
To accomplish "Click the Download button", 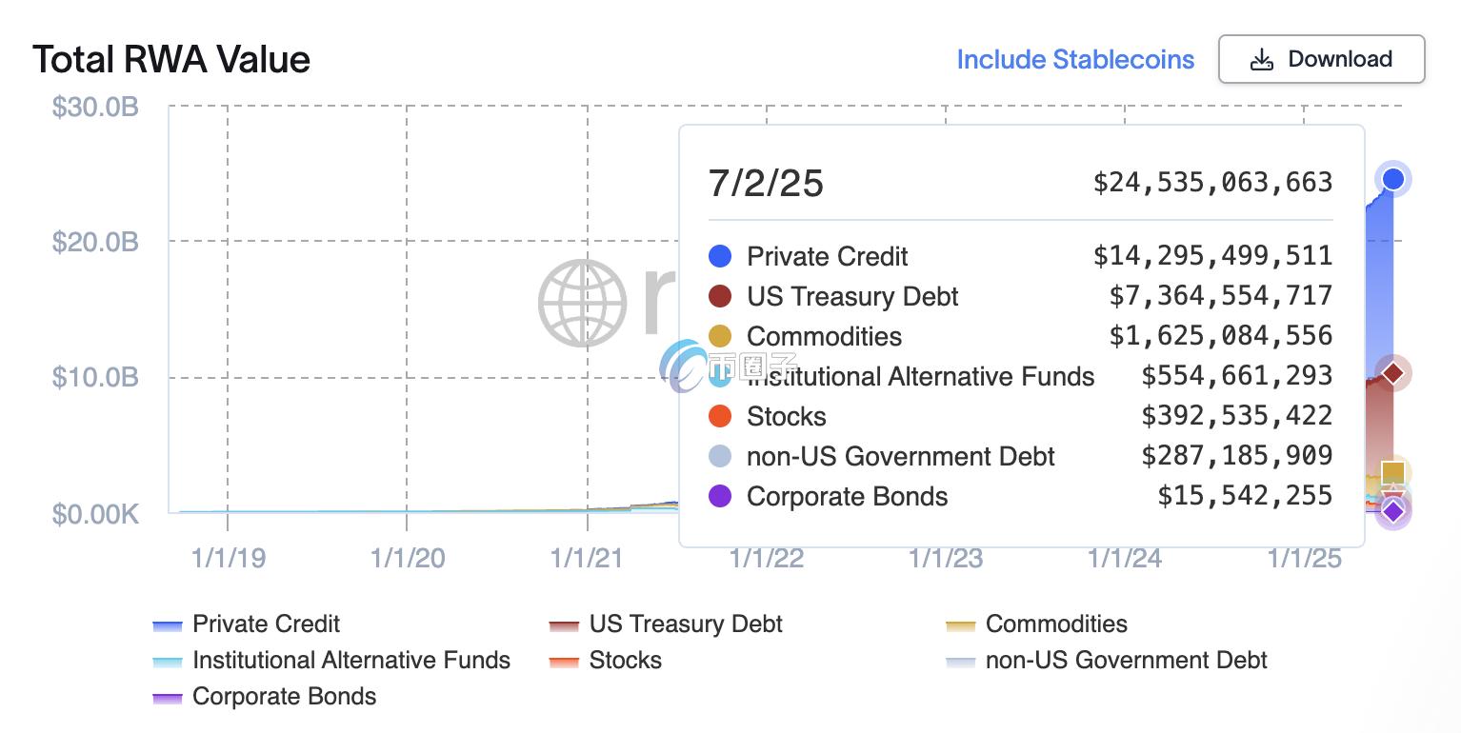I will [1321, 59].
